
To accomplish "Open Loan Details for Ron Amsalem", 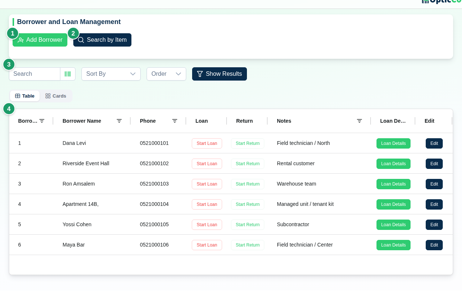I will (394, 184).
